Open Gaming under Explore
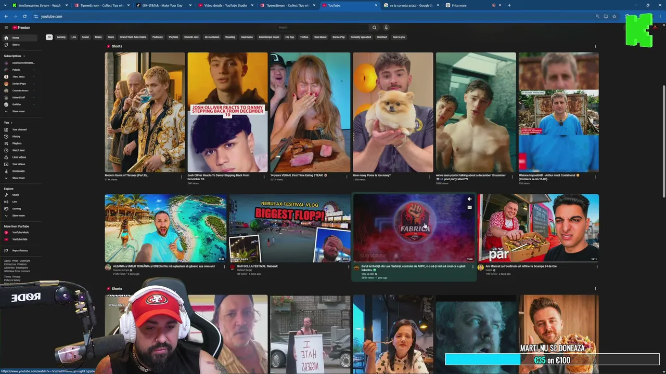Image resolution: width=666 pixels, height=374 pixels. [x=19, y=208]
